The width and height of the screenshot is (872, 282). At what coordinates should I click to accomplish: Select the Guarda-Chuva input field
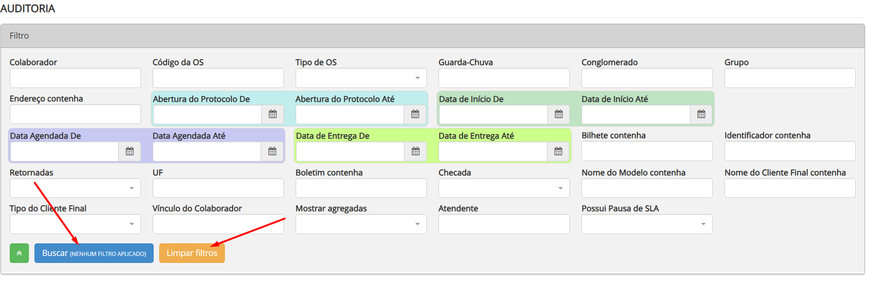(x=504, y=78)
